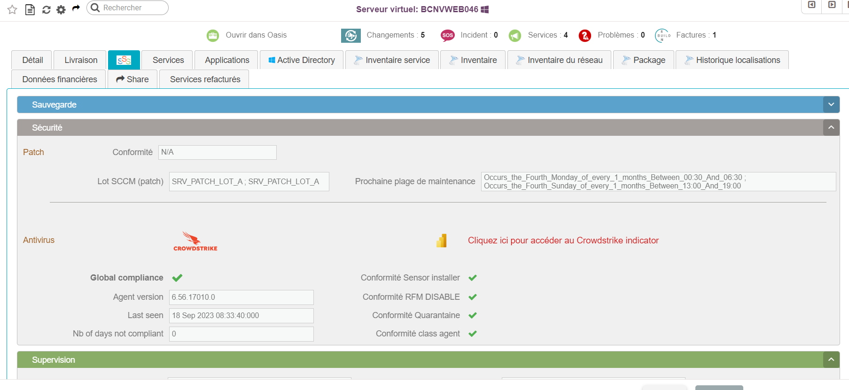Image resolution: width=849 pixels, height=390 pixels.
Task: Click the favorite star icon
Action: 12,9
